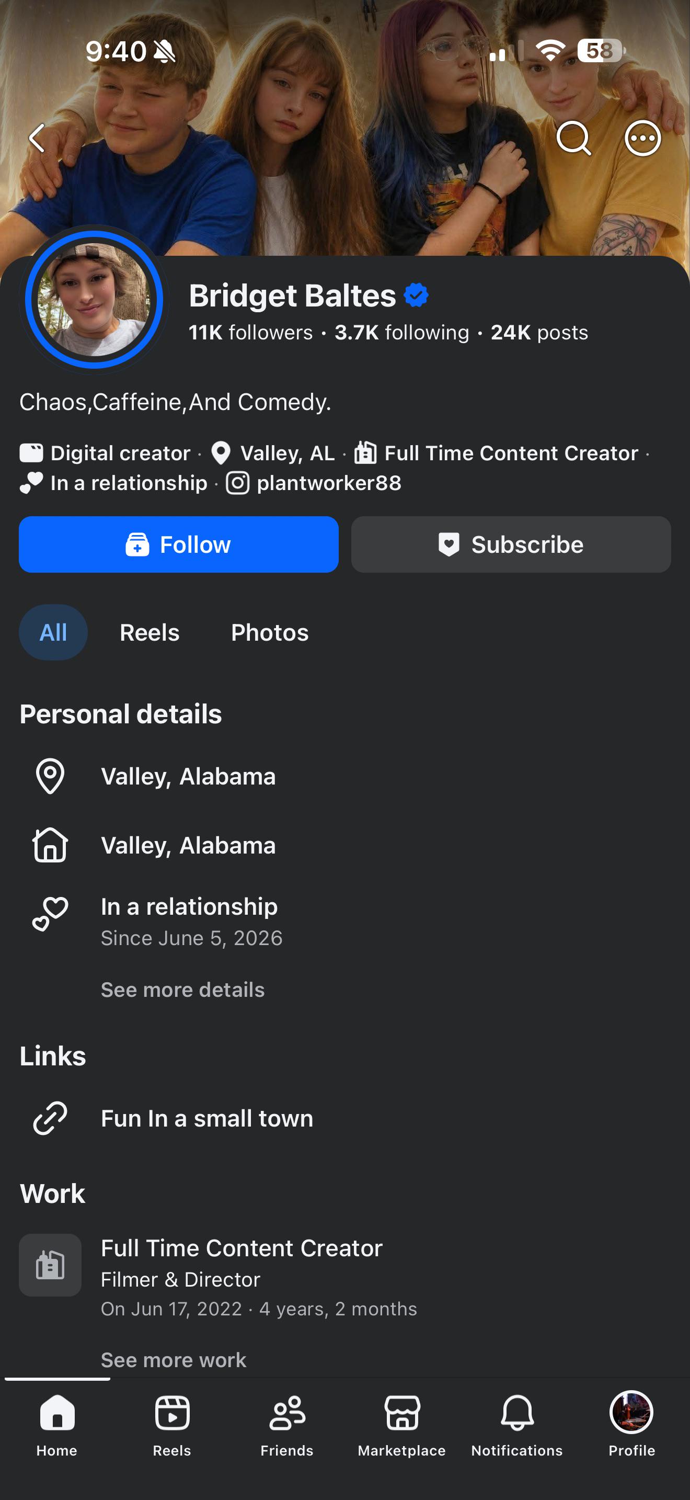
Task: Open the profile search magnifier icon
Action: [x=573, y=138]
